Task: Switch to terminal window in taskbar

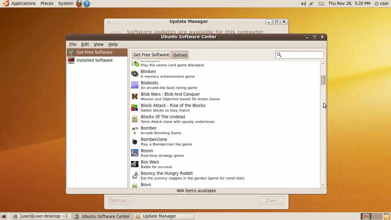Action: pyautogui.click(x=41, y=216)
